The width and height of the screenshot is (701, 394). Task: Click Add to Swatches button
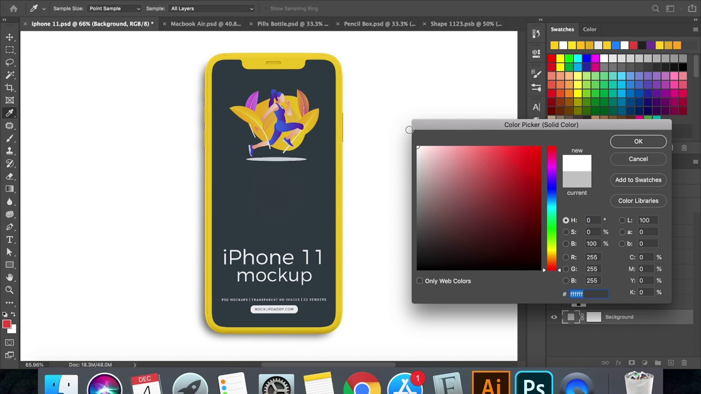pos(639,180)
